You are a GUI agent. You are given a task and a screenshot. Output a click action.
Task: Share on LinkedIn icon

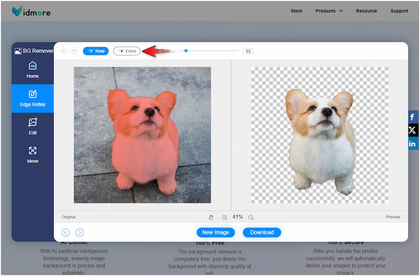pyautogui.click(x=412, y=143)
